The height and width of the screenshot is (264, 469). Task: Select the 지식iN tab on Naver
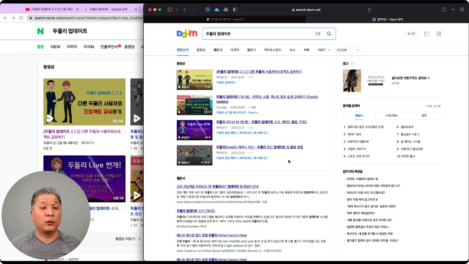click(x=89, y=46)
